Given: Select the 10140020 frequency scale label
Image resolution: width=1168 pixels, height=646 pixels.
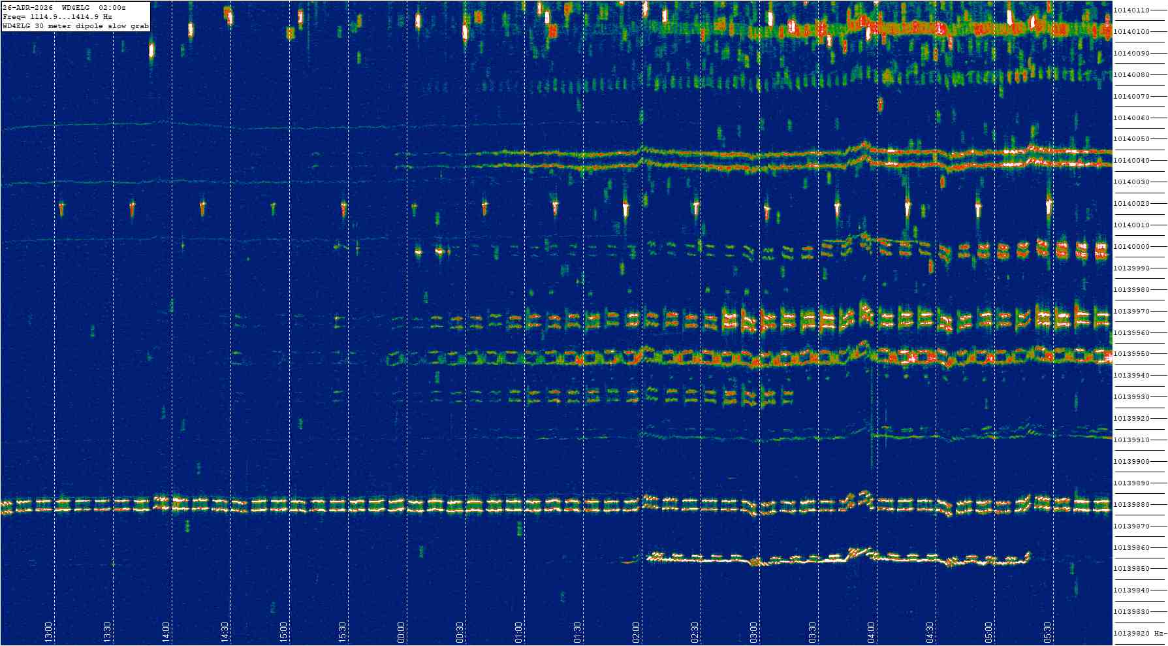Looking at the screenshot, I should [1131, 204].
